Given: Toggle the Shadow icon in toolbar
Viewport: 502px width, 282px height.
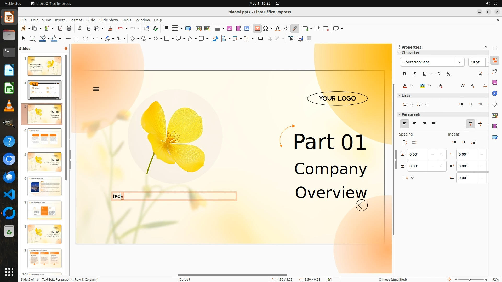Looking at the screenshot, I should click(x=260, y=39).
